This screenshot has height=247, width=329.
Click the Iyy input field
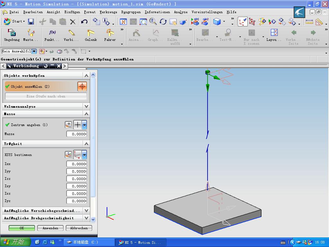pyautogui.click(x=76, y=171)
